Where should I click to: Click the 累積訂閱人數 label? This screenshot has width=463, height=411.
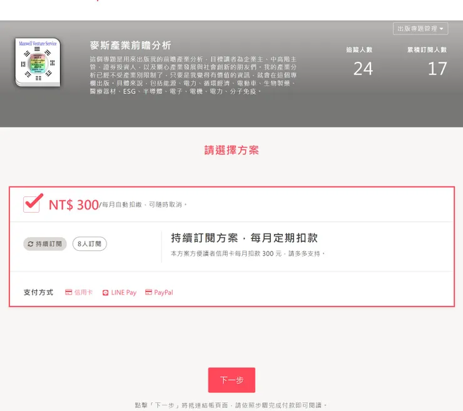point(427,49)
